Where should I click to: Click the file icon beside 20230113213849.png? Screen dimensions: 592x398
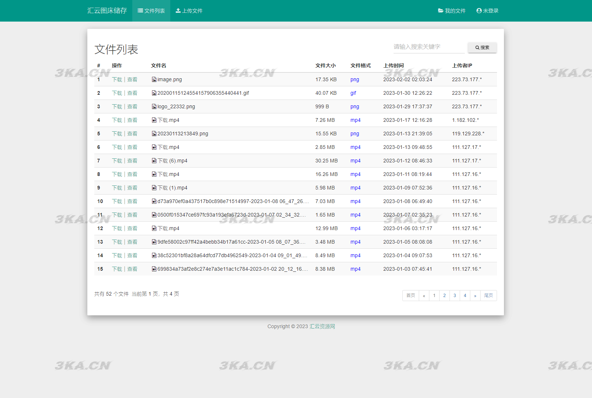pyautogui.click(x=154, y=134)
